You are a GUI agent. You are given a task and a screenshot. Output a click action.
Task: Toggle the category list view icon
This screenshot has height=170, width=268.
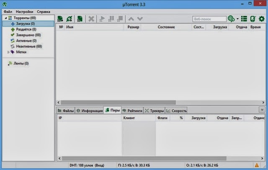pos(244,19)
